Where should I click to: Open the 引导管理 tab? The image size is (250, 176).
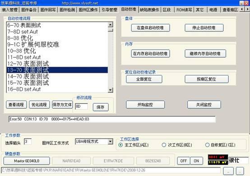click(109, 10)
